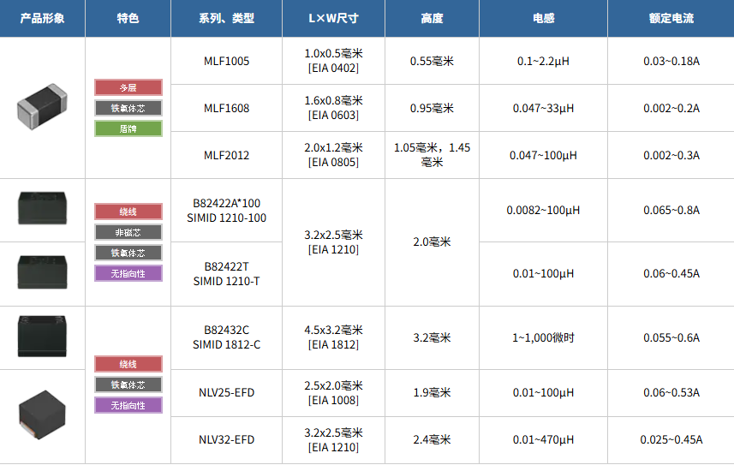Click the B82432C SIMID 1812-C product image
Viewport: 734px width, 465px height.
click(42, 337)
